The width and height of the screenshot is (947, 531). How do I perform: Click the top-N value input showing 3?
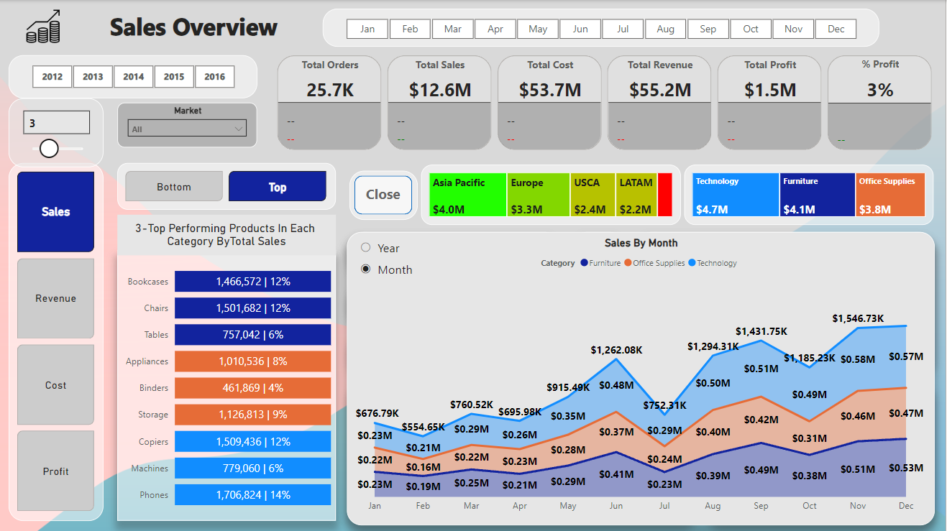[x=56, y=122]
